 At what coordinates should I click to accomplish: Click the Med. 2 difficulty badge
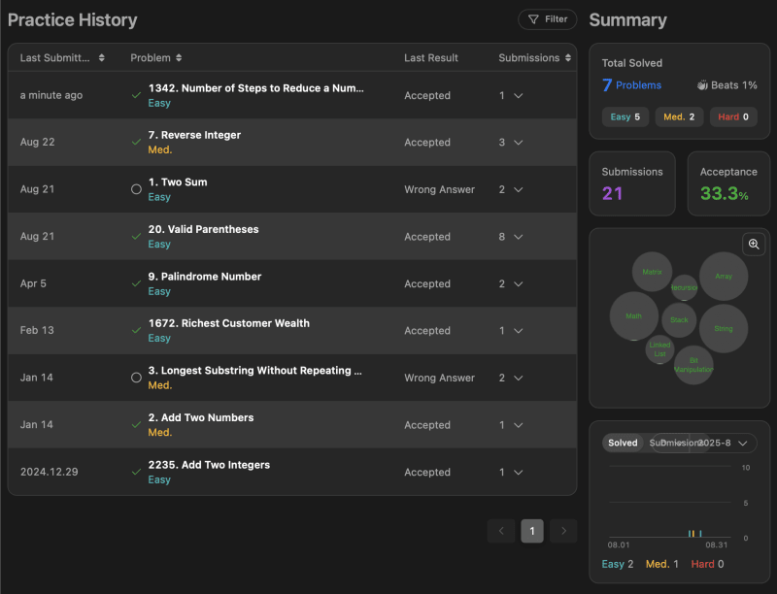[x=679, y=116]
